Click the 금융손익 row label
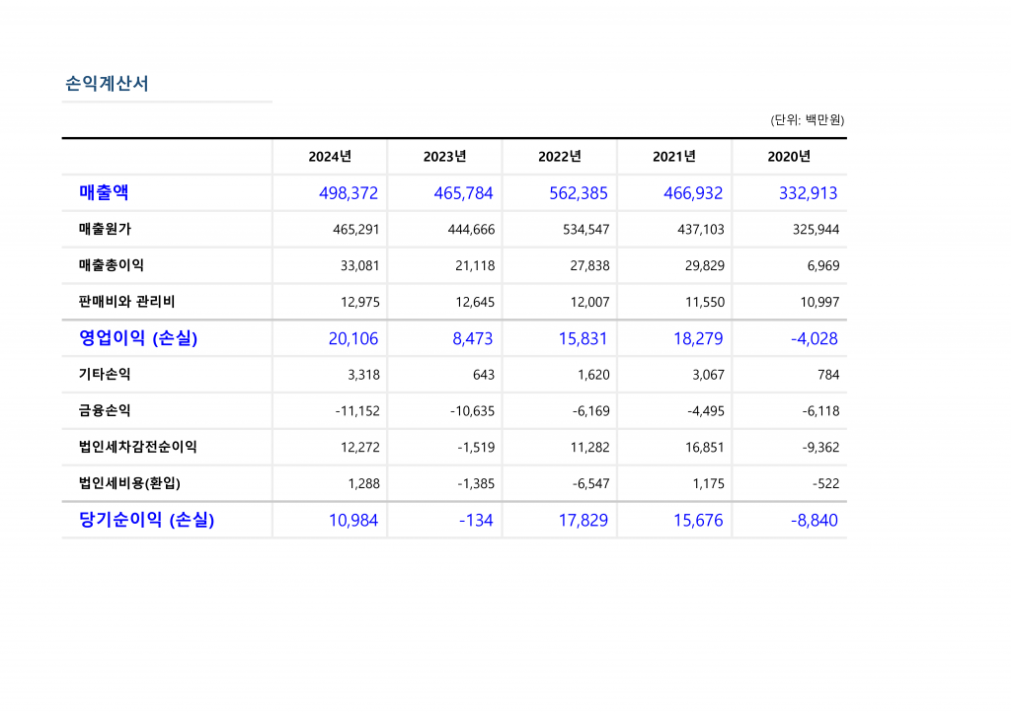Image resolution: width=1011 pixels, height=715 pixels. pyautogui.click(x=105, y=411)
